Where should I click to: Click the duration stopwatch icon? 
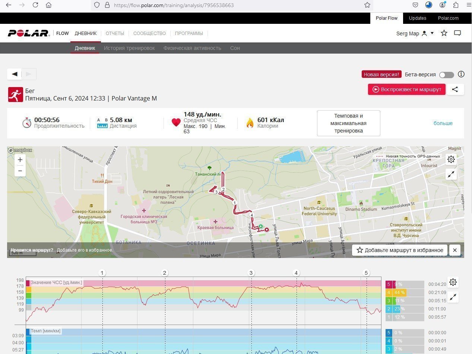tap(26, 123)
